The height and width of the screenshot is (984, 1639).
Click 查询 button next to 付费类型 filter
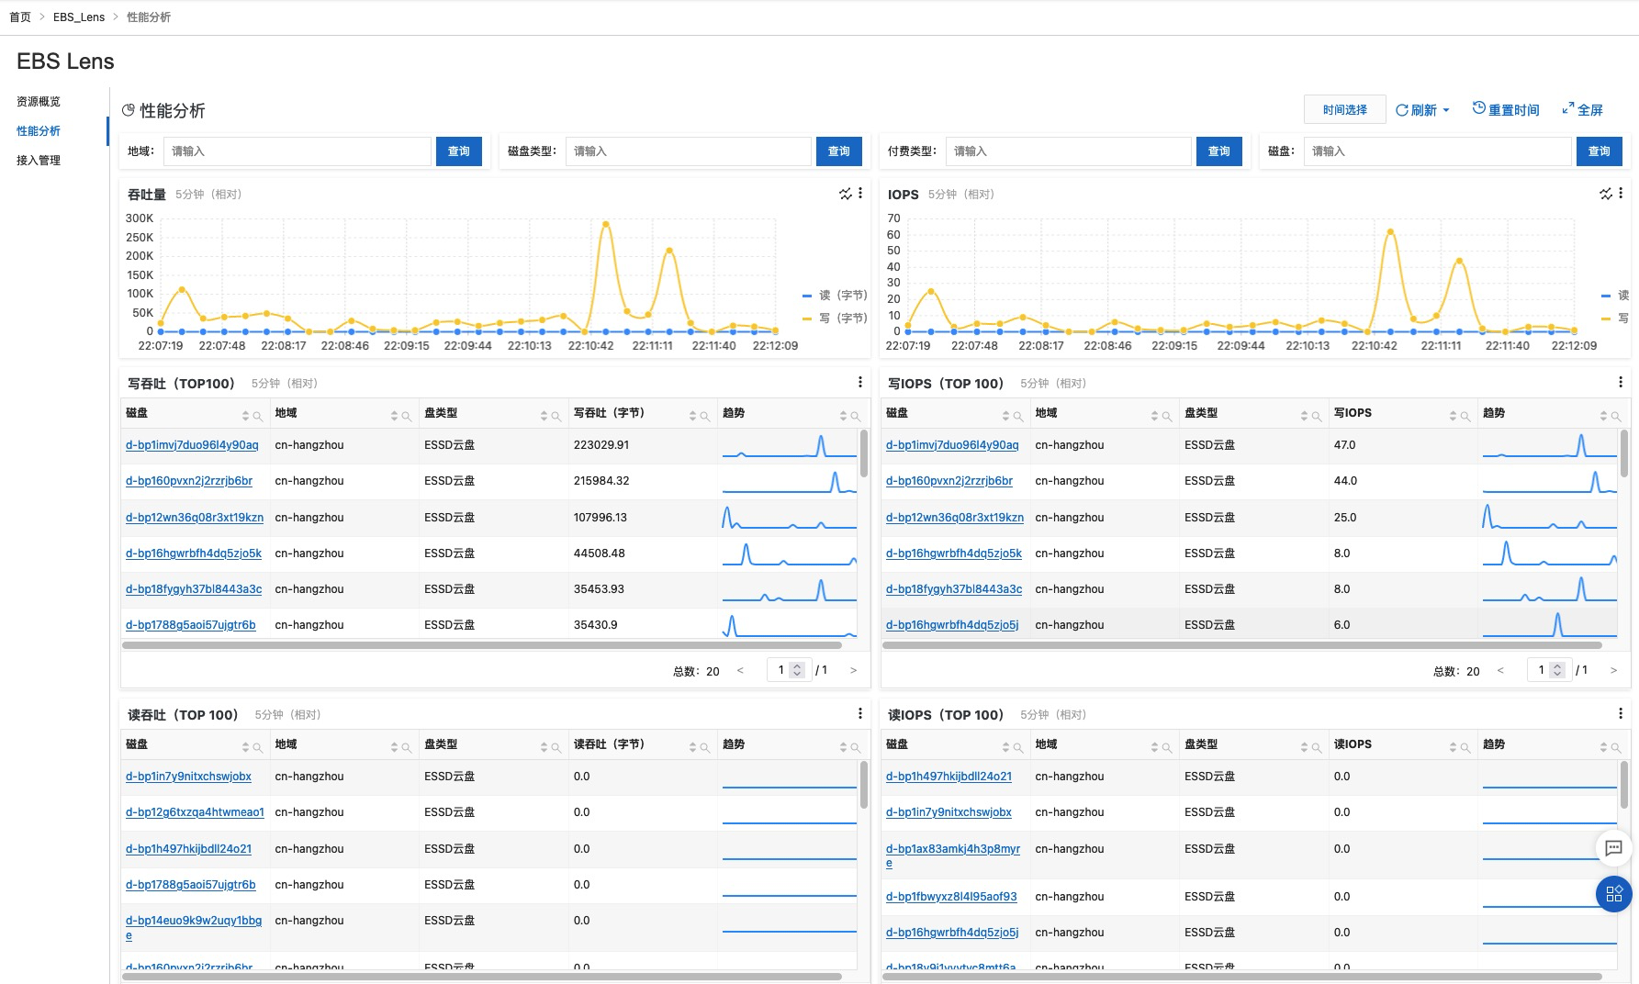(1218, 151)
